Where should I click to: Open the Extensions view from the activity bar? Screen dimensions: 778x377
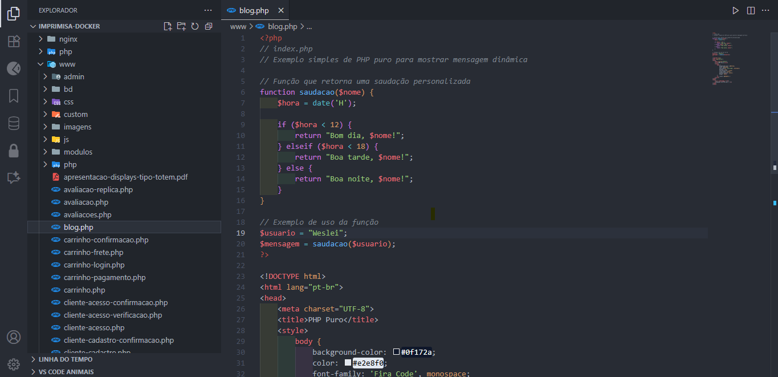pyautogui.click(x=13, y=41)
